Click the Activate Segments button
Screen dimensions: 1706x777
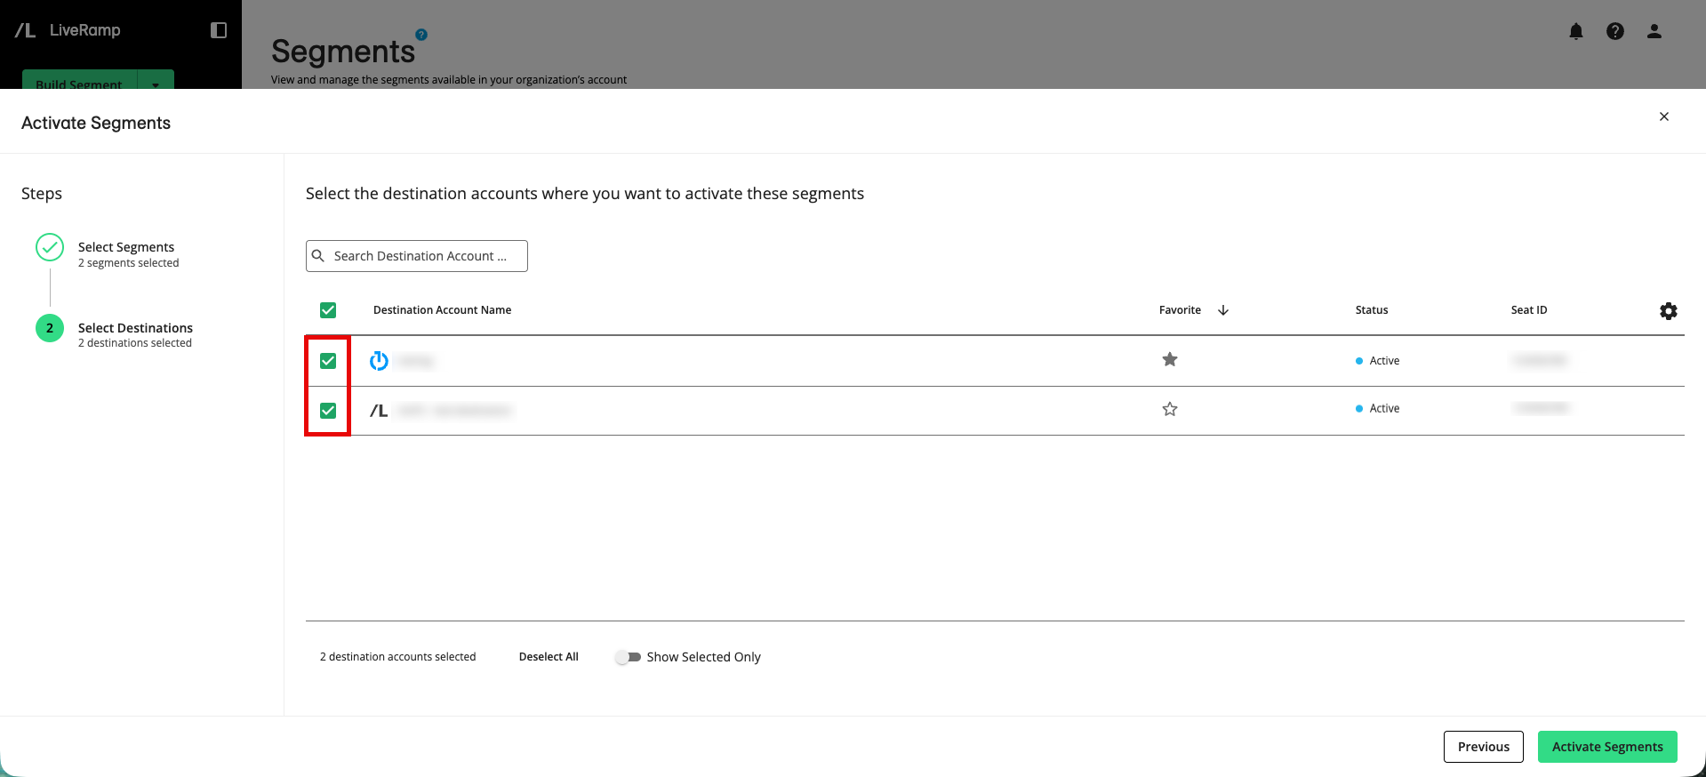1607,747
